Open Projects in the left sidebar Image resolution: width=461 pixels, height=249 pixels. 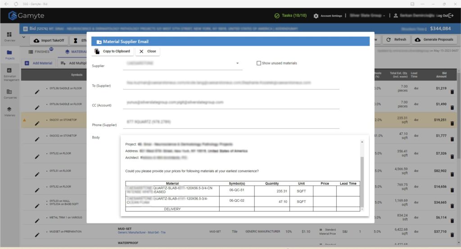point(9,54)
